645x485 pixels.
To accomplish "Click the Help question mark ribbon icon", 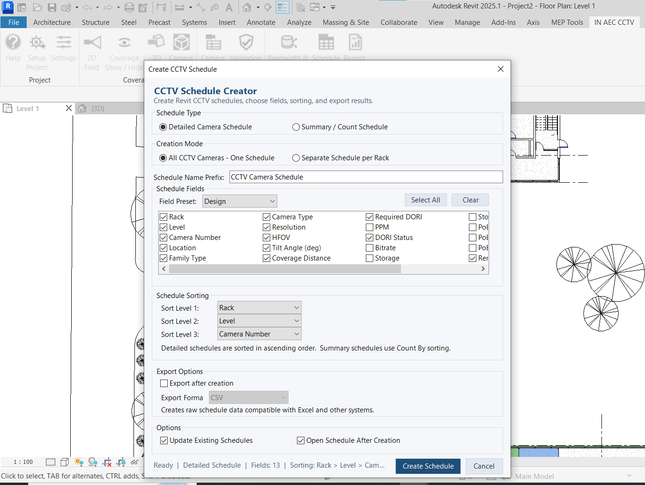I will (13, 43).
